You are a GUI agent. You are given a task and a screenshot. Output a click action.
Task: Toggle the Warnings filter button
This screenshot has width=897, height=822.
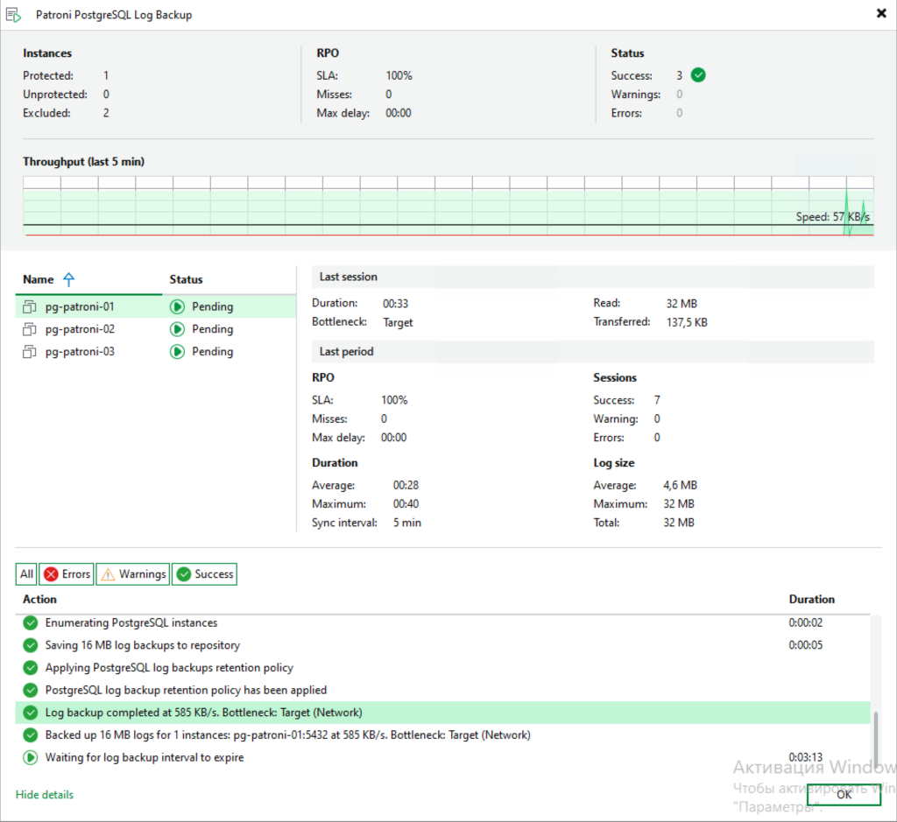(133, 574)
